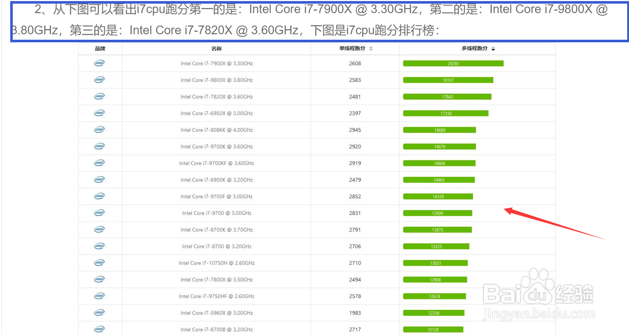Click the 品牌 column header
This screenshot has height=335, width=629.
[x=100, y=48]
